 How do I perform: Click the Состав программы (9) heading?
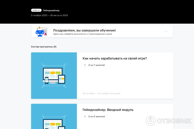click(44, 47)
